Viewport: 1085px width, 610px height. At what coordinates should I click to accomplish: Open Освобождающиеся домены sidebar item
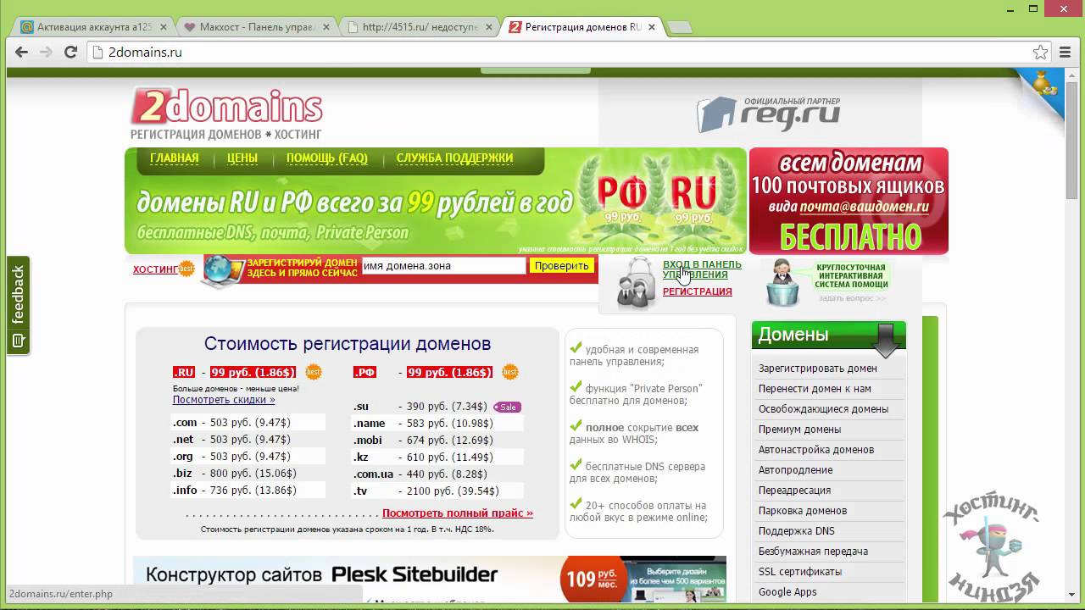point(823,409)
